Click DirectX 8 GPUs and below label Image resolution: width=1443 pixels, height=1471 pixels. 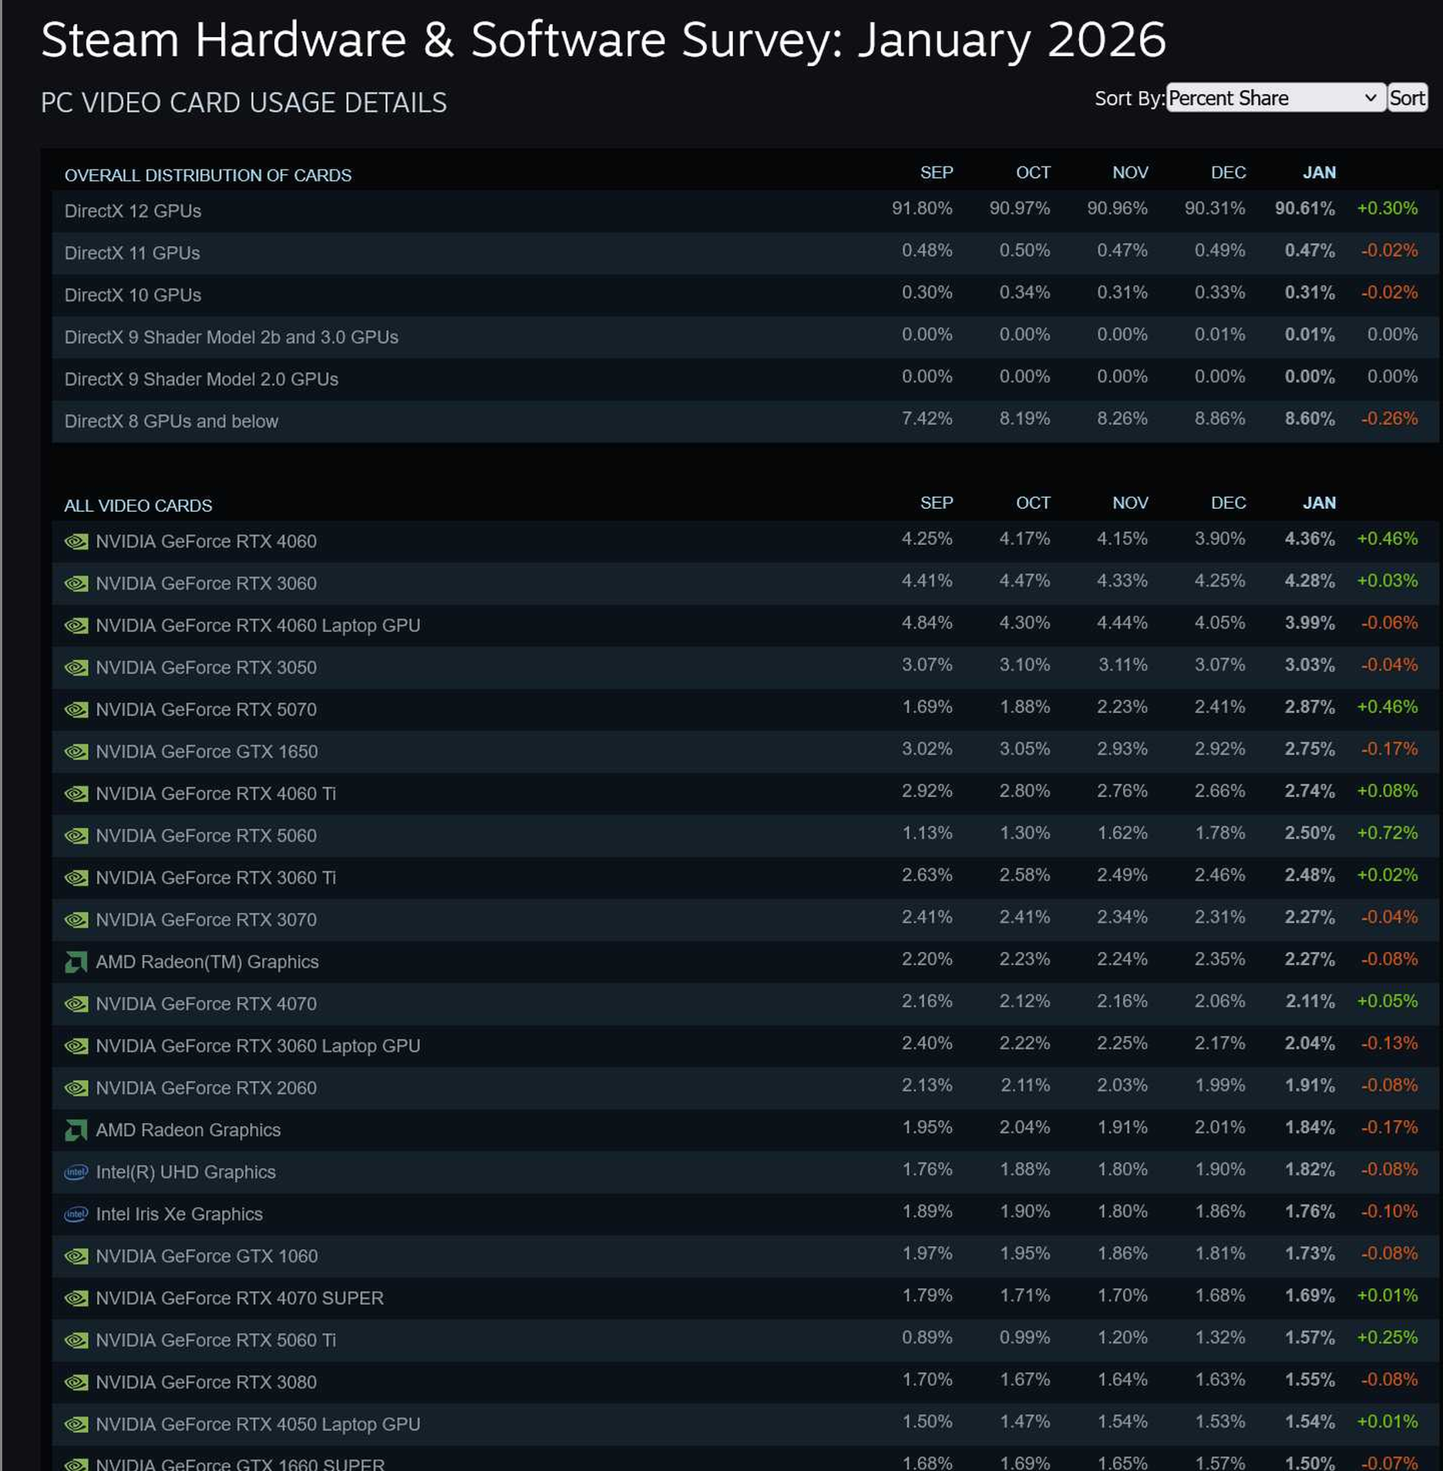pos(171,421)
